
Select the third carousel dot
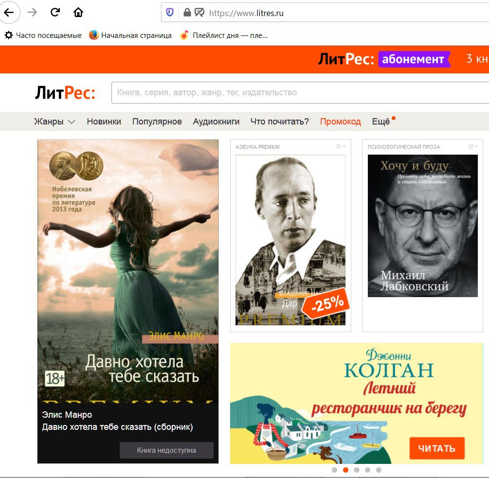click(357, 470)
